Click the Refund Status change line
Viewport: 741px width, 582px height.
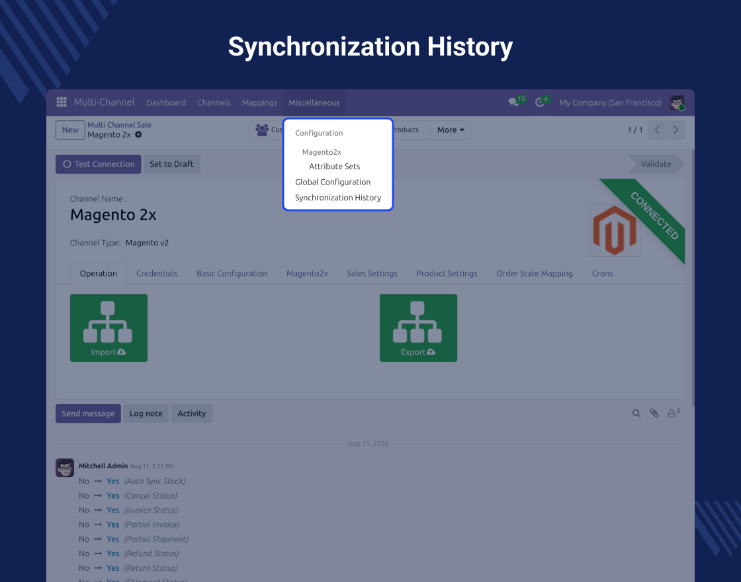click(128, 554)
